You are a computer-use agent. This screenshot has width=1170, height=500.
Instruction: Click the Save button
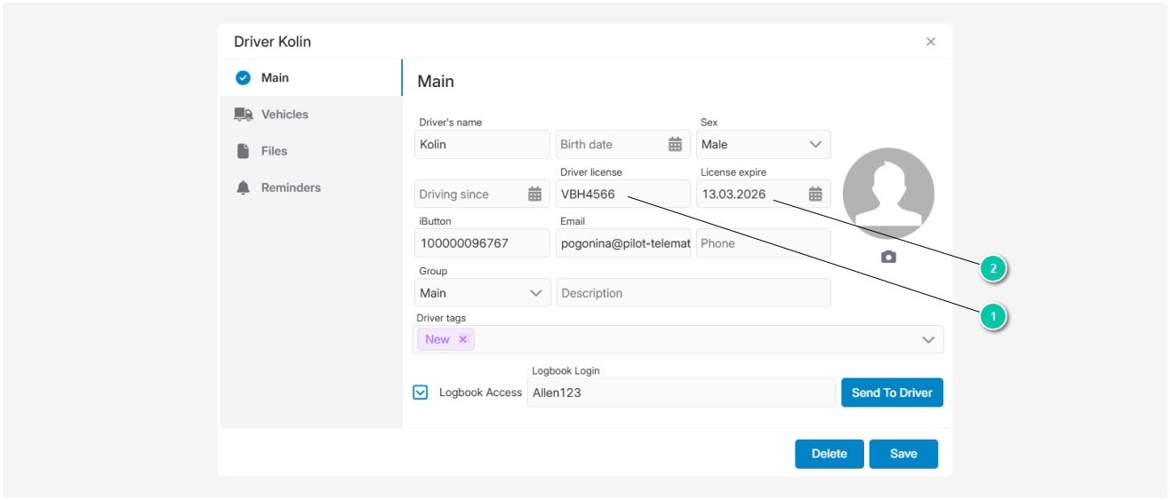pyautogui.click(x=903, y=454)
